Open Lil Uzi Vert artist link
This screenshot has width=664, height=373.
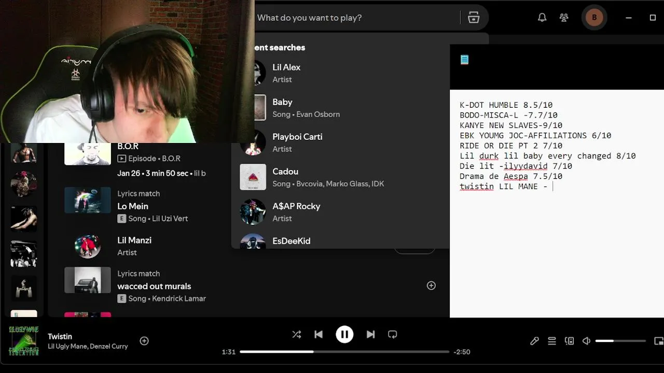tap(170, 219)
